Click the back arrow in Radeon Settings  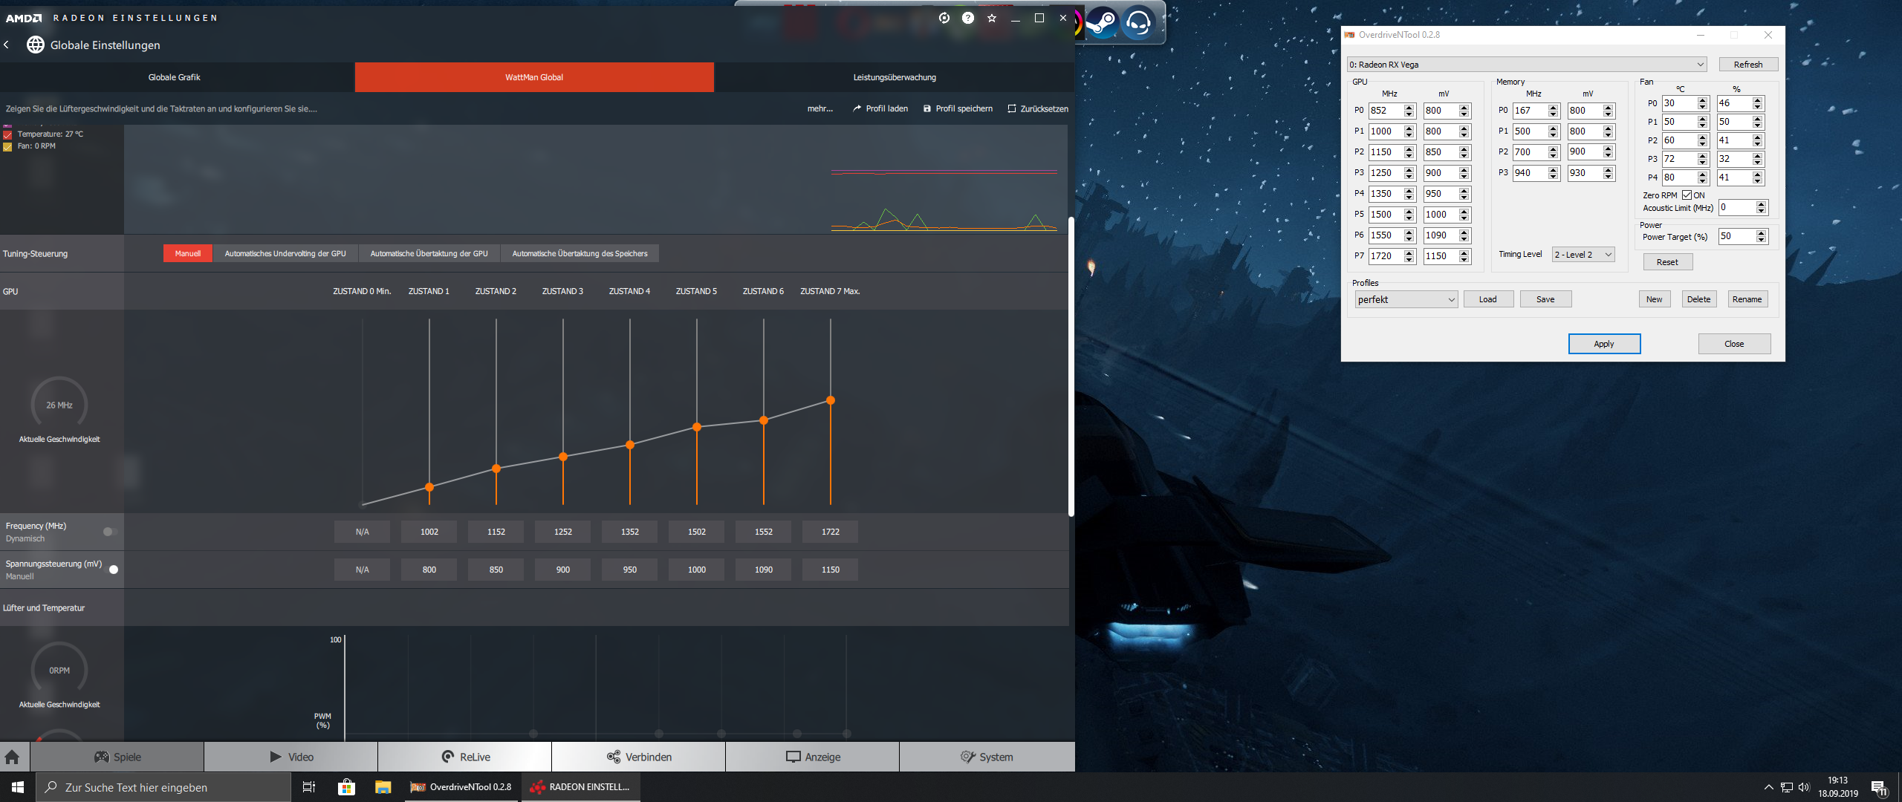point(7,45)
